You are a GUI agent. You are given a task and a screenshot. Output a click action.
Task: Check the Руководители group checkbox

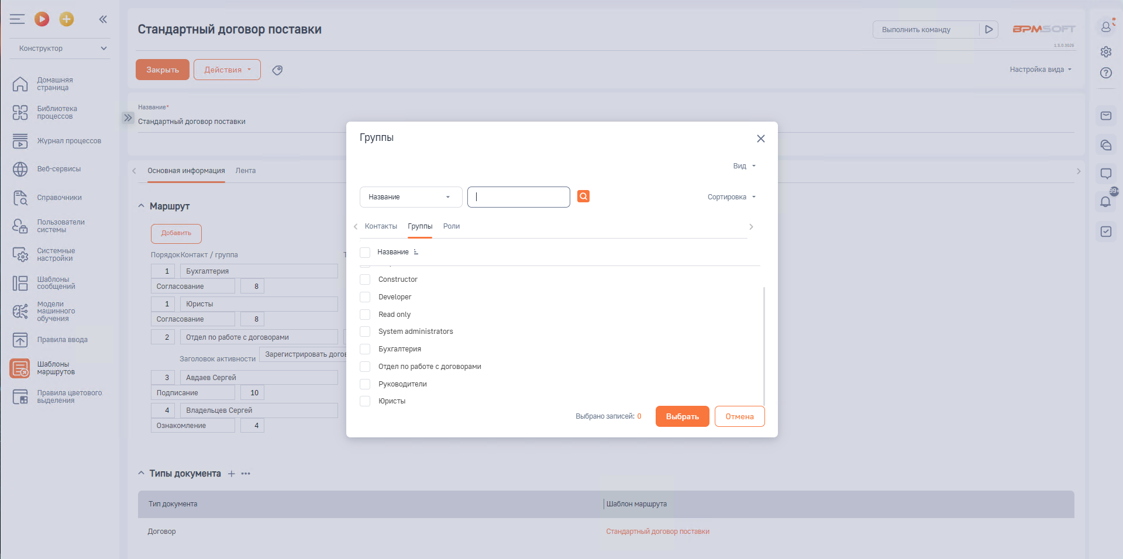click(365, 384)
